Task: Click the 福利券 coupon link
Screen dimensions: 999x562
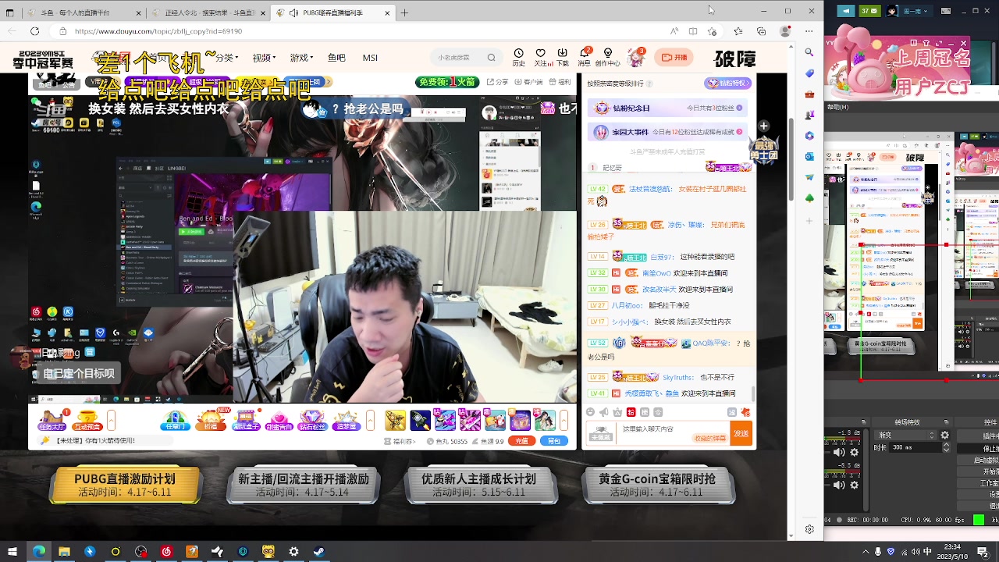Action: (x=400, y=441)
